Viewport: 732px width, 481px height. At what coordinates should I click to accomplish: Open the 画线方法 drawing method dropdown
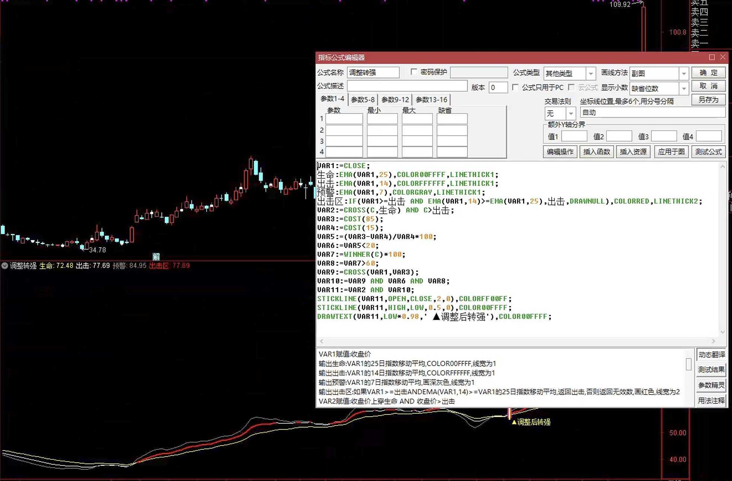684,73
